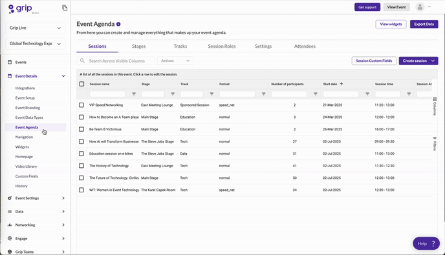The image size is (445, 255).
Task: Click the info icon beside Event Agenda
Action: click(x=118, y=24)
